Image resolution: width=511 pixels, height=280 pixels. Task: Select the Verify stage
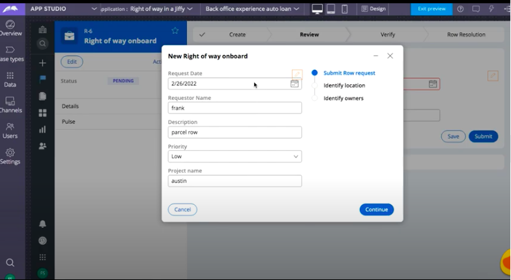[387, 35]
